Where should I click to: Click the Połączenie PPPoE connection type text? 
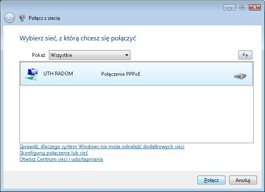[x=121, y=74]
